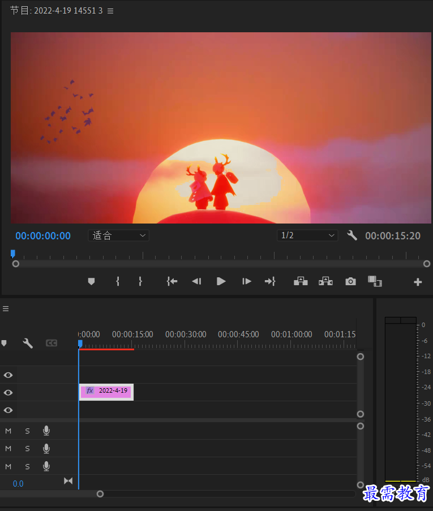Click the audio tracks scrollbar's top handle

pos(361,426)
